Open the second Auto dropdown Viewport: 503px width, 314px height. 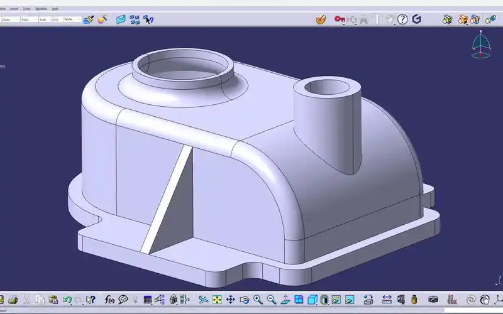click(x=29, y=19)
